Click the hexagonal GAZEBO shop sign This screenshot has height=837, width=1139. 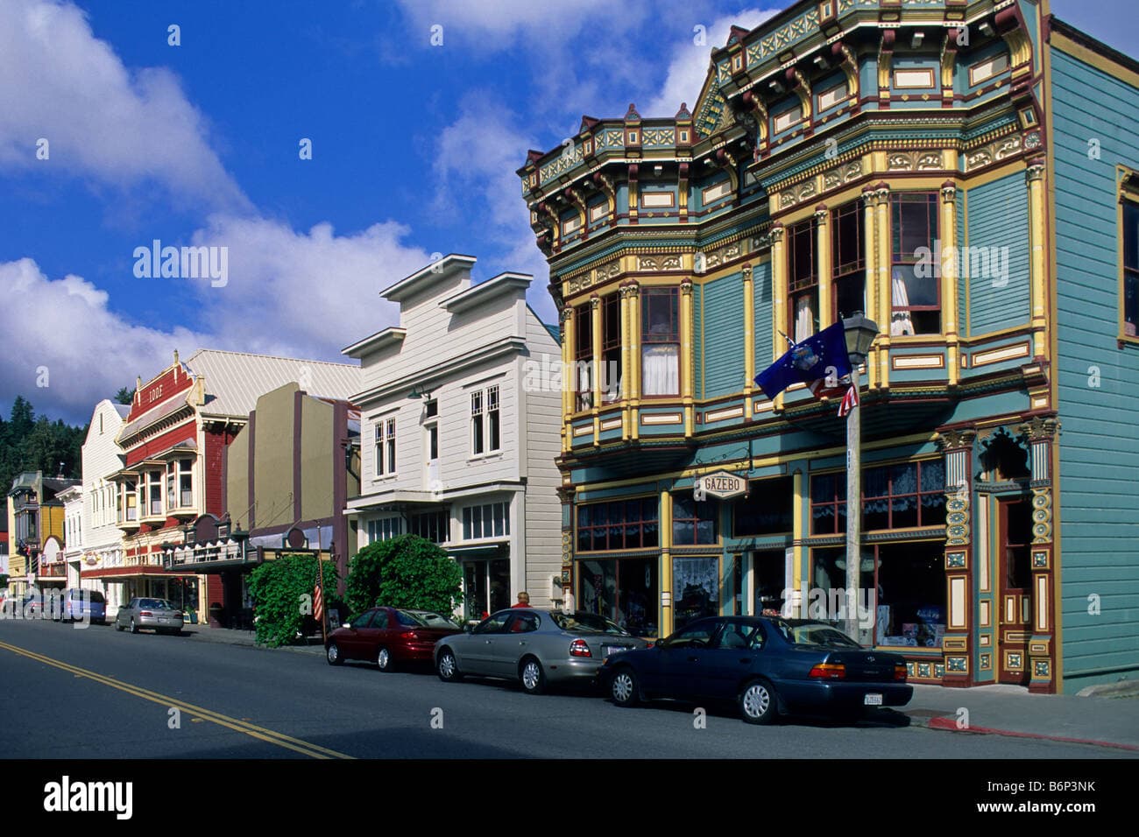721,482
